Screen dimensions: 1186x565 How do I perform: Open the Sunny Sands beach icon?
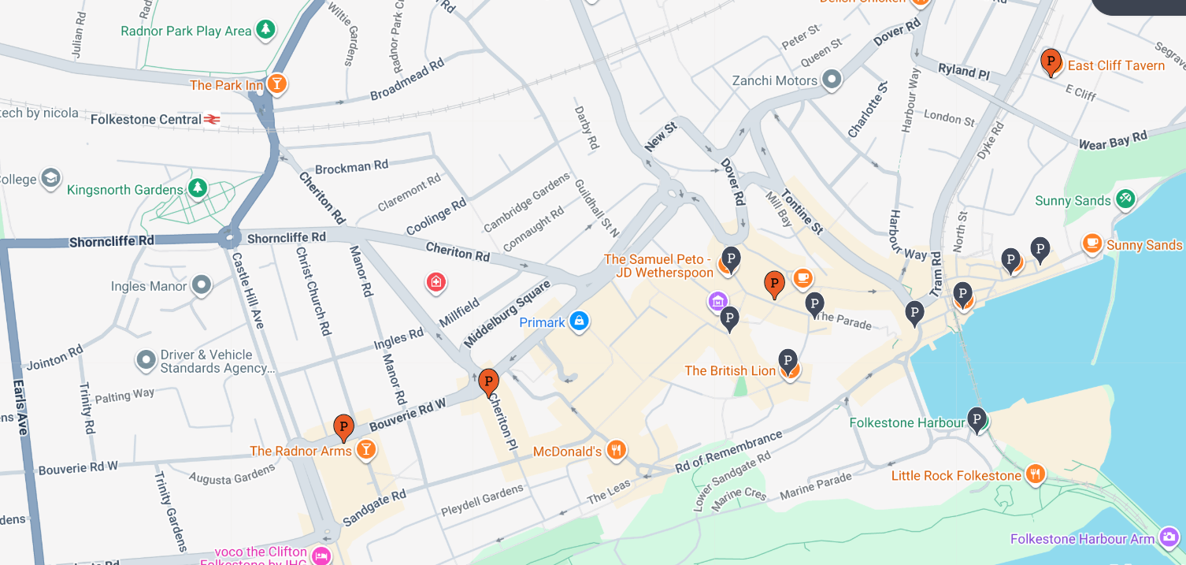(x=1126, y=199)
